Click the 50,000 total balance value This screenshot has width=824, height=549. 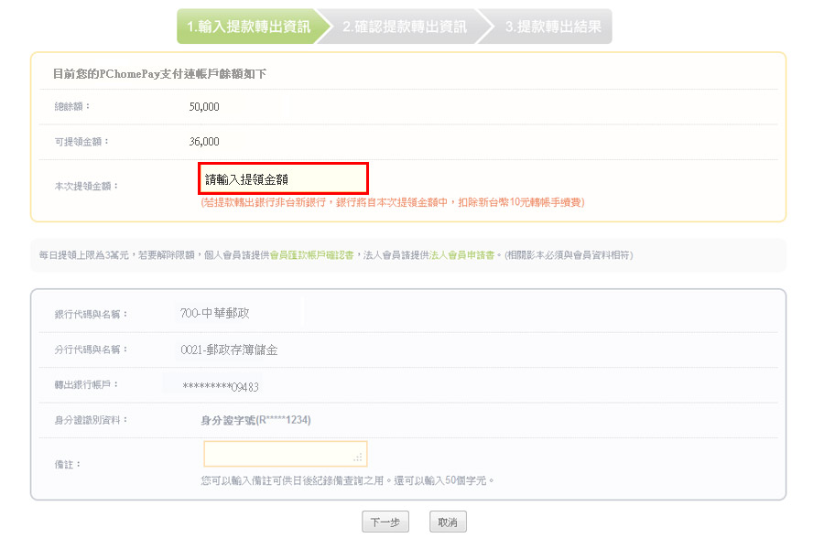(204, 107)
